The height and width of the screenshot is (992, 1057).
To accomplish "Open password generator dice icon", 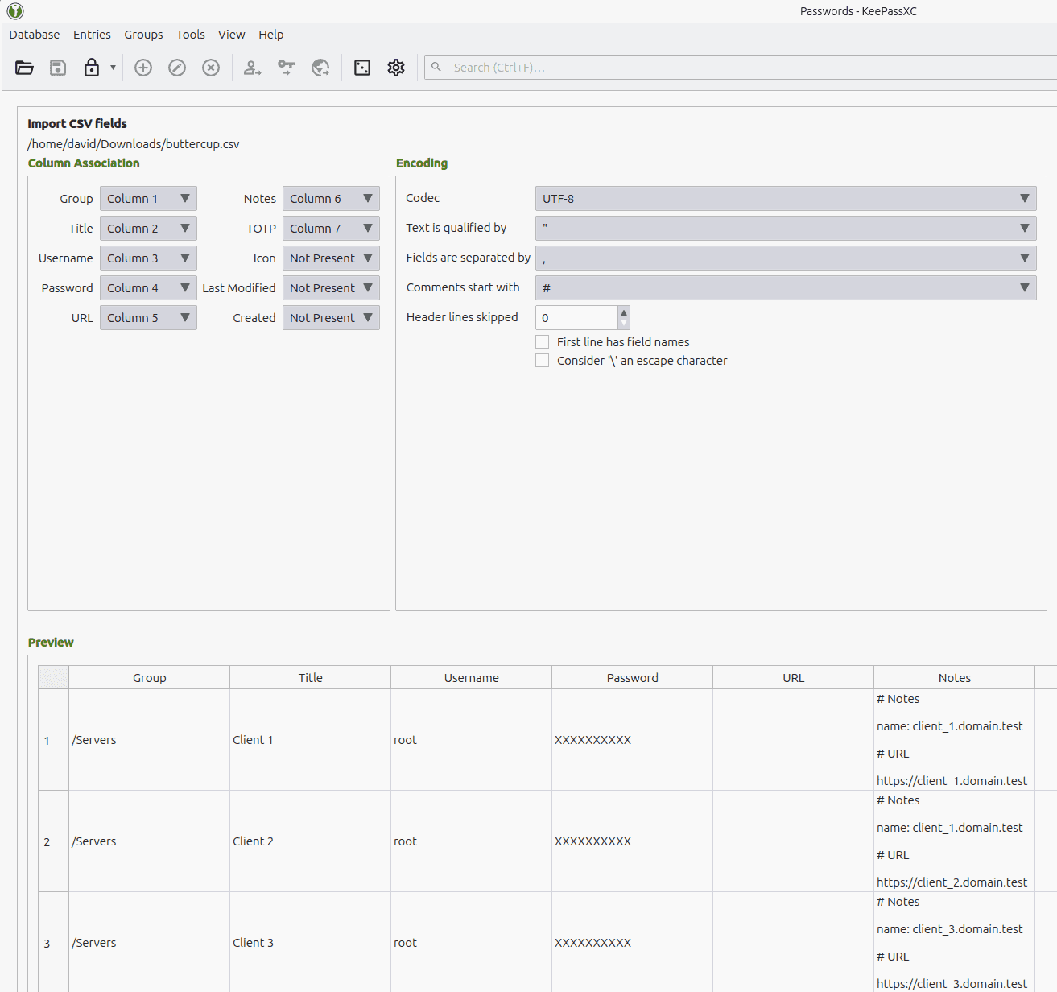I will coord(362,68).
